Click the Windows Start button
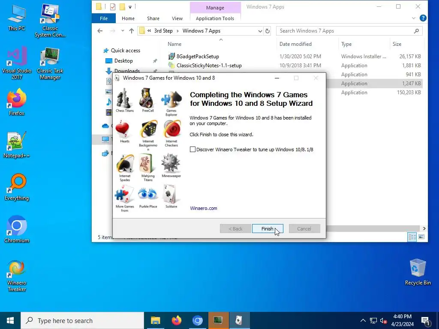 click(10, 320)
